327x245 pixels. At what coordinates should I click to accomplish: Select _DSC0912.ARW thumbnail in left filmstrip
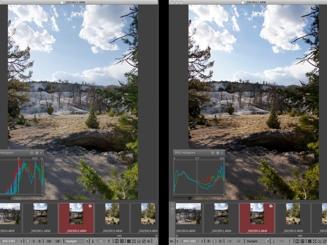[x=76, y=218]
